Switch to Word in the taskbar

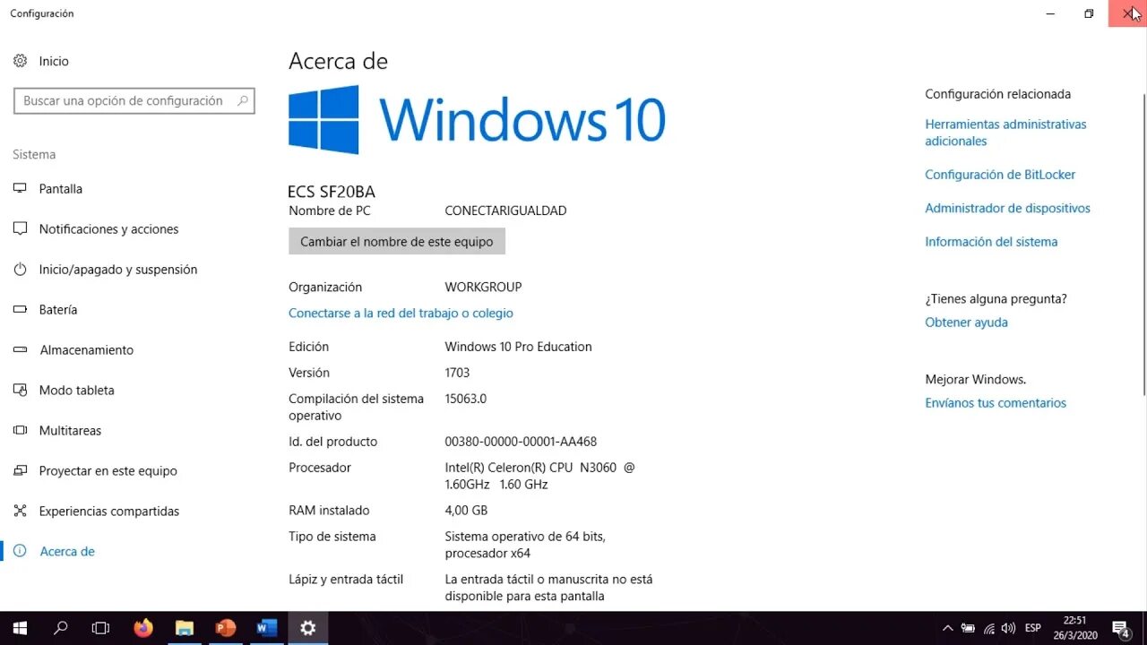[267, 628]
